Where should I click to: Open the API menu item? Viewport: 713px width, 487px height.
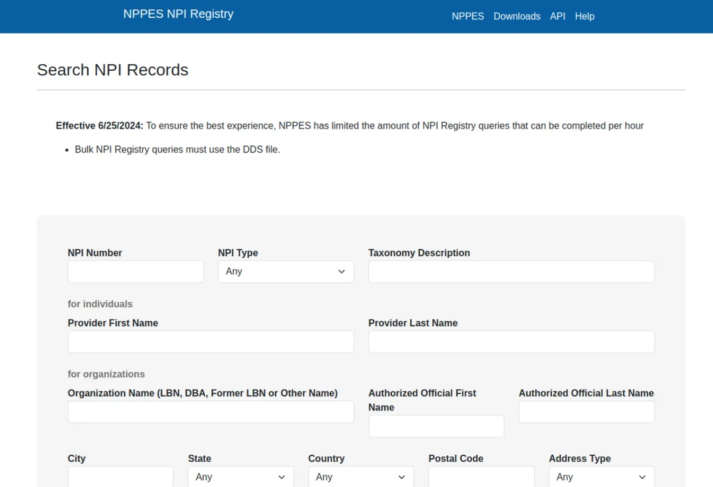[x=557, y=16]
